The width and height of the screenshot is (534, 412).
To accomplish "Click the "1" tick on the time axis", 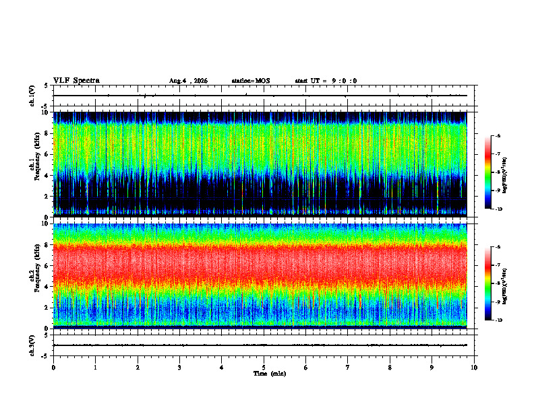I will (x=95, y=368).
